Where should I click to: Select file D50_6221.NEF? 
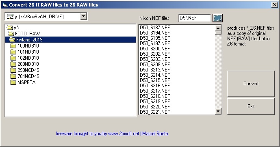(155, 112)
